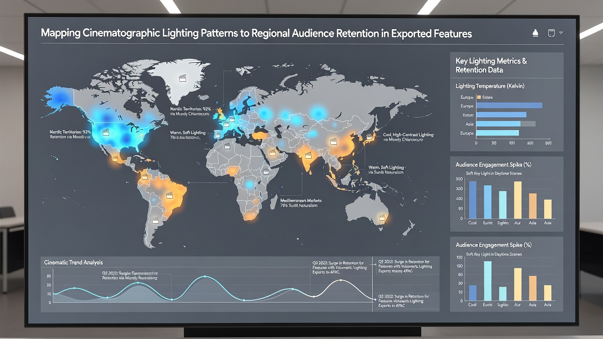Click the orange legend swatch in Lighting Temperature chart
Screen dimensions: 603x339
coord(479,97)
